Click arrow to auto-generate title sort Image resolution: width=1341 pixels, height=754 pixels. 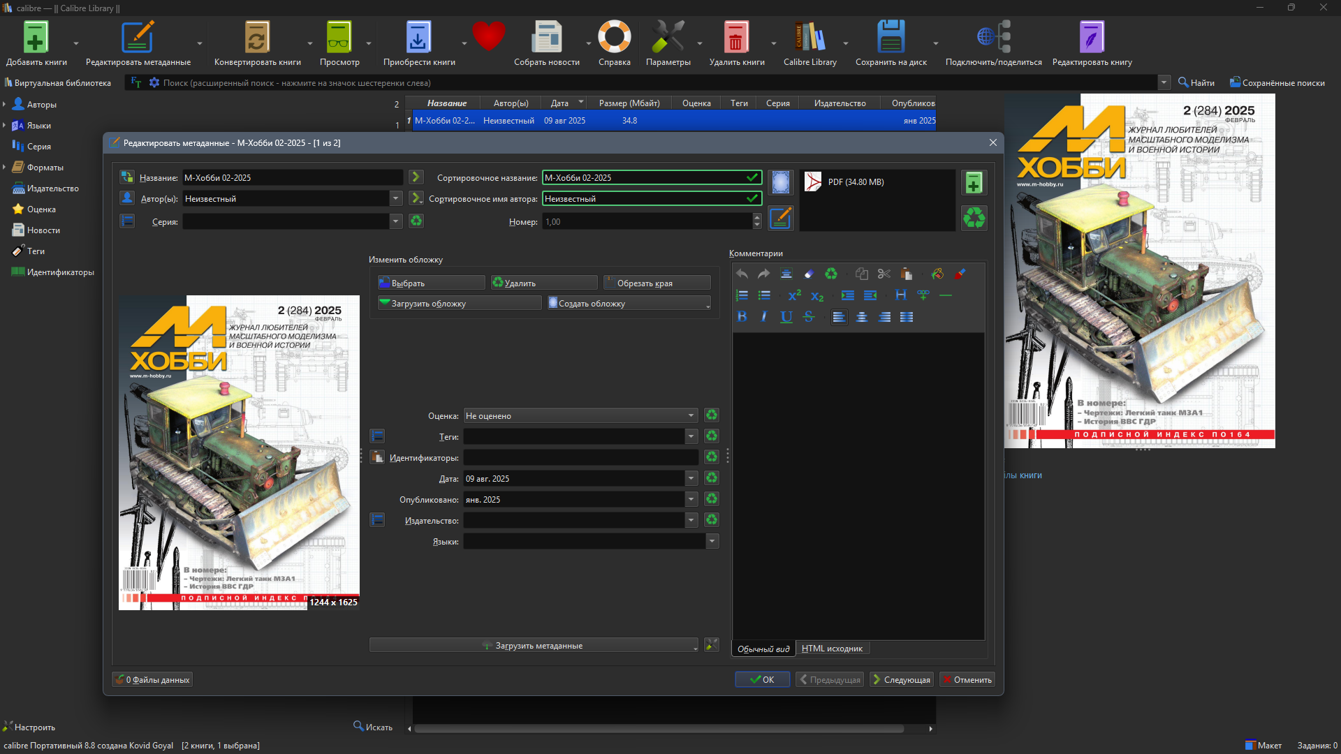click(x=416, y=177)
